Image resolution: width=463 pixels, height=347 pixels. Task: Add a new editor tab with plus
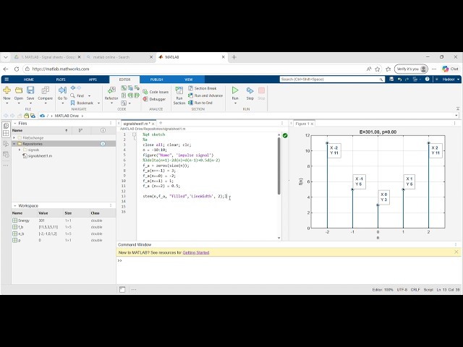point(161,123)
